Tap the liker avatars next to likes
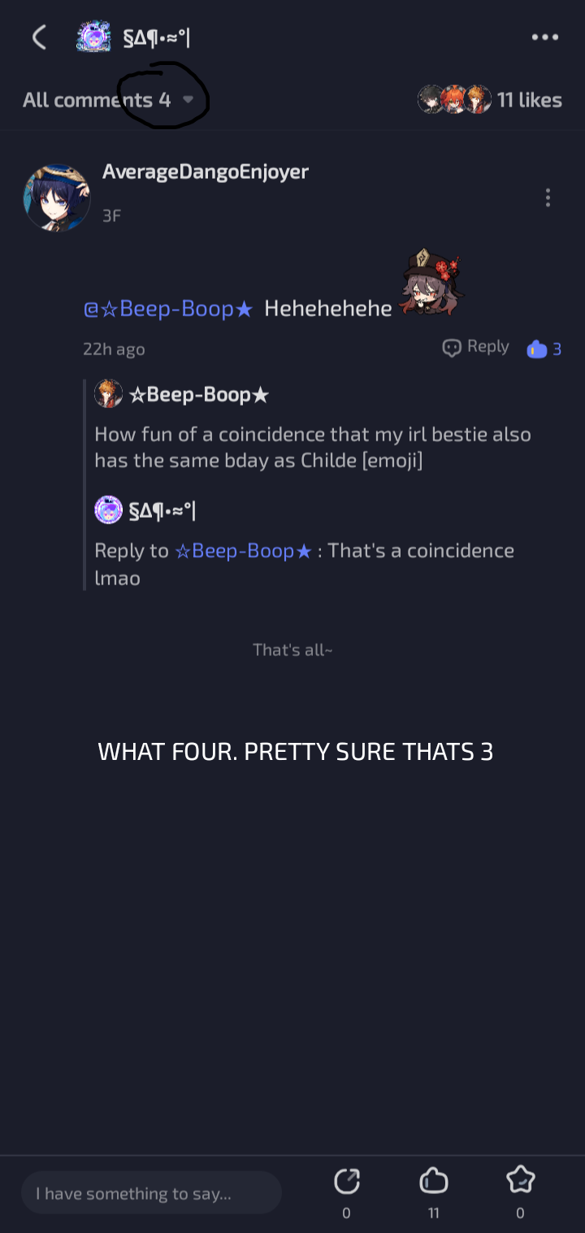 coord(454,100)
